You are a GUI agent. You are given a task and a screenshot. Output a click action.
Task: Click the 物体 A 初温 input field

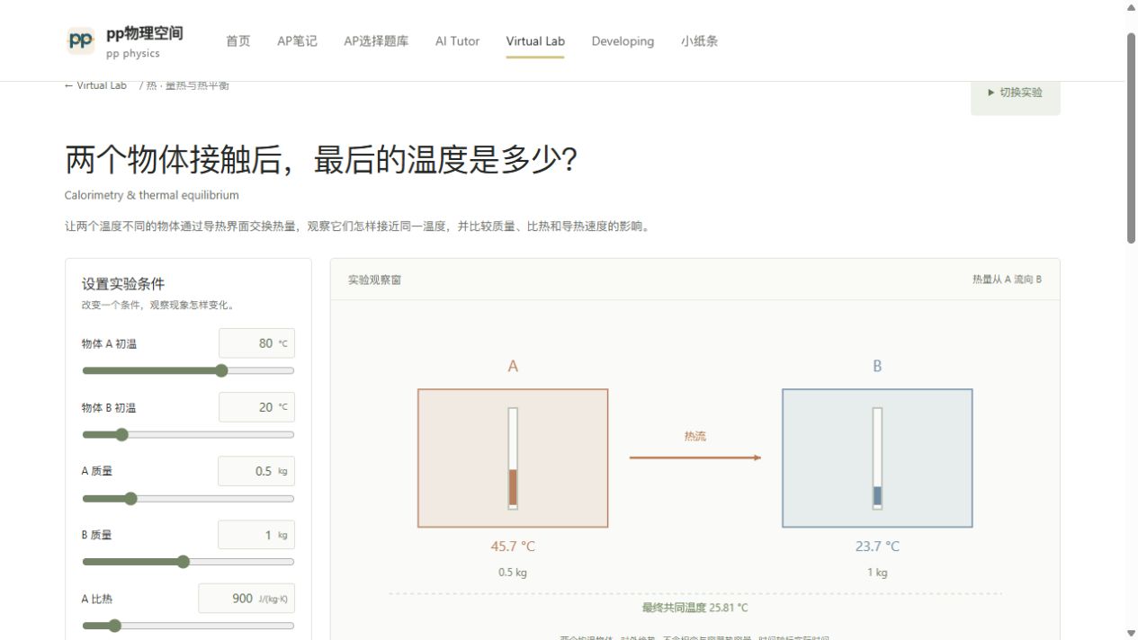(256, 343)
